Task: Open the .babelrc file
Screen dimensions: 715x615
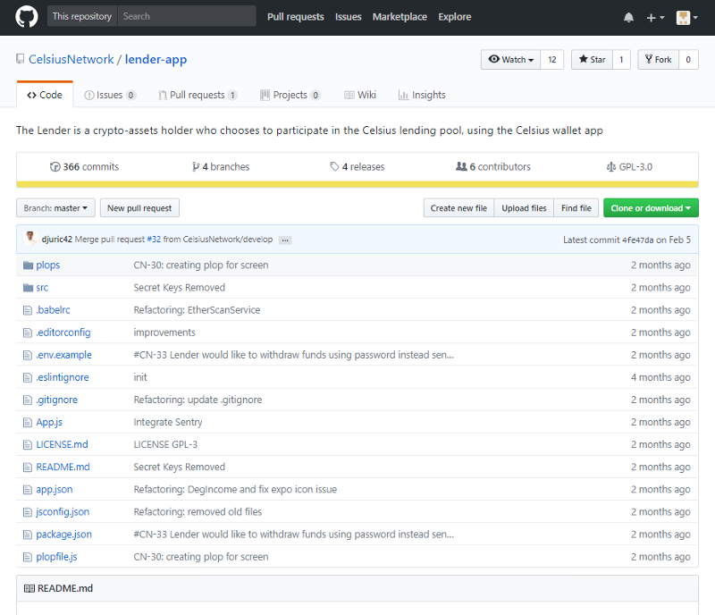Action: (53, 310)
